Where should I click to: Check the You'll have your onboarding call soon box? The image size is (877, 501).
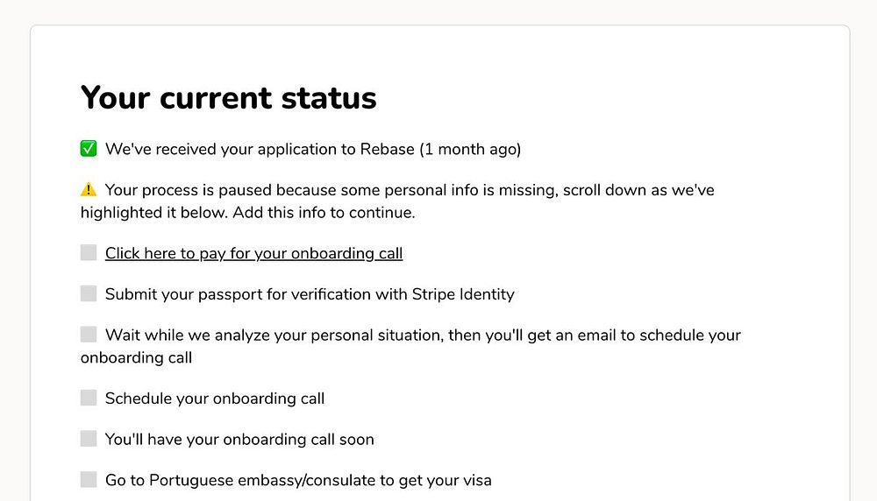click(x=89, y=439)
